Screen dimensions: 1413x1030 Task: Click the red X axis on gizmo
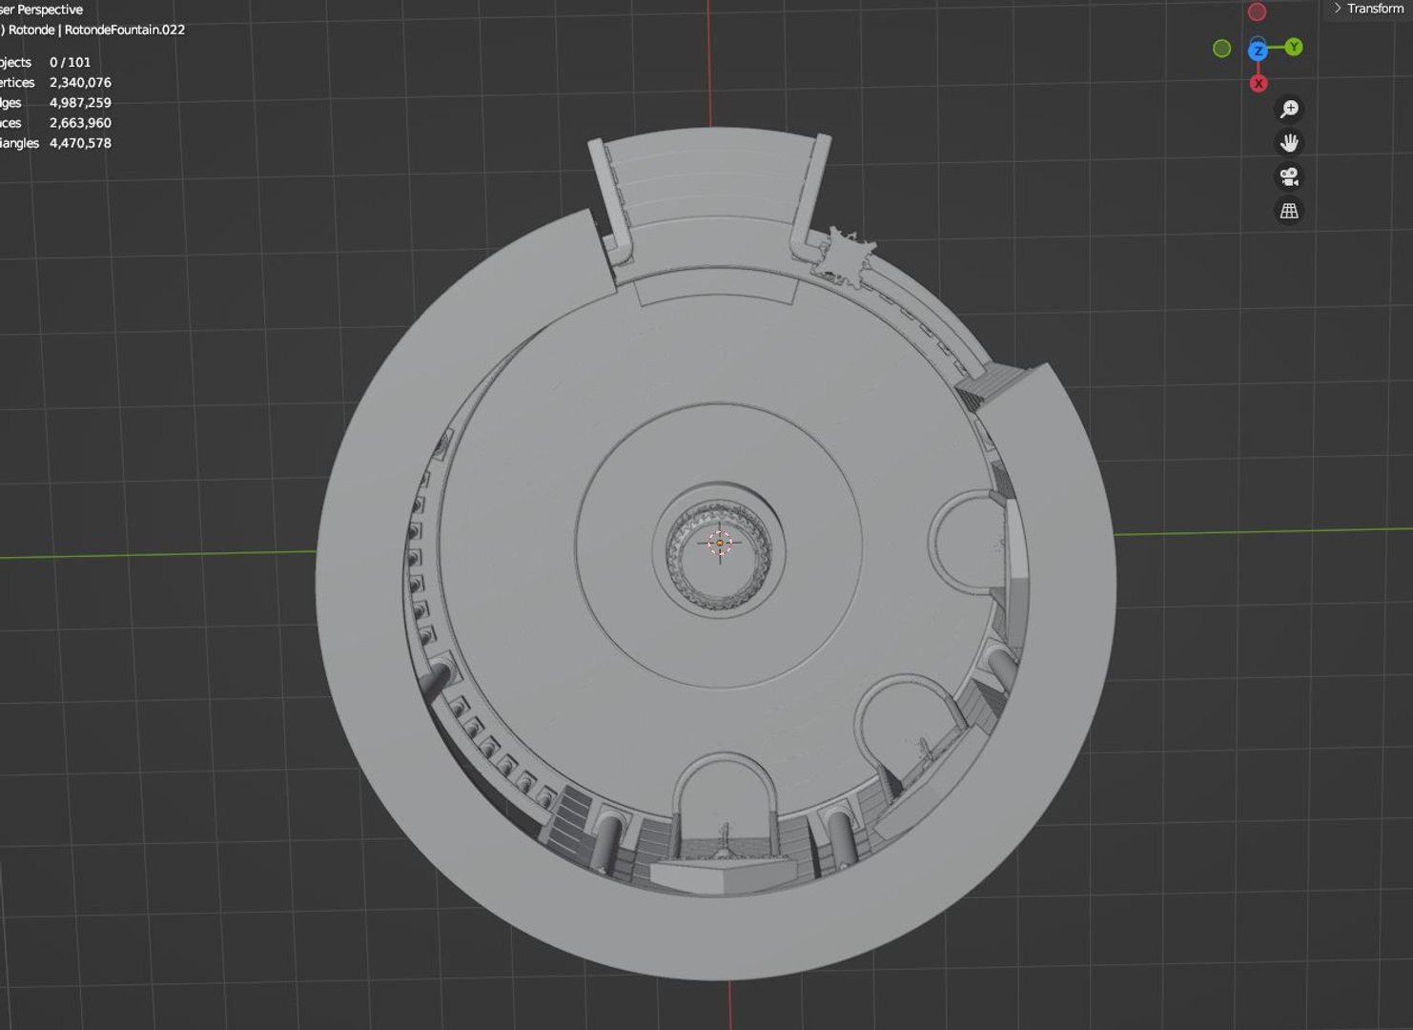(1259, 84)
